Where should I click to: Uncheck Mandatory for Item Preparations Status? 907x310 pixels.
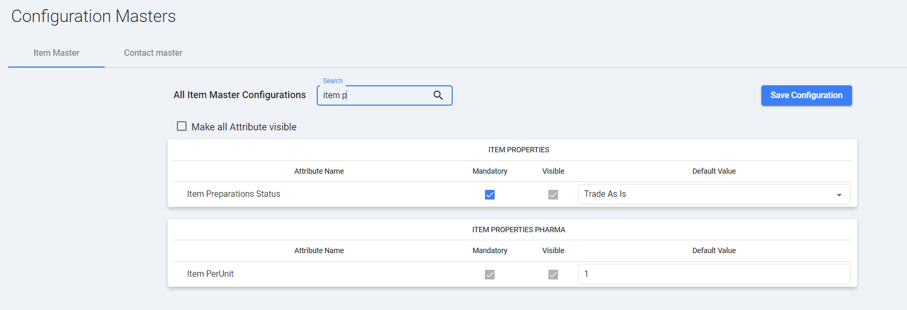pyautogui.click(x=490, y=195)
